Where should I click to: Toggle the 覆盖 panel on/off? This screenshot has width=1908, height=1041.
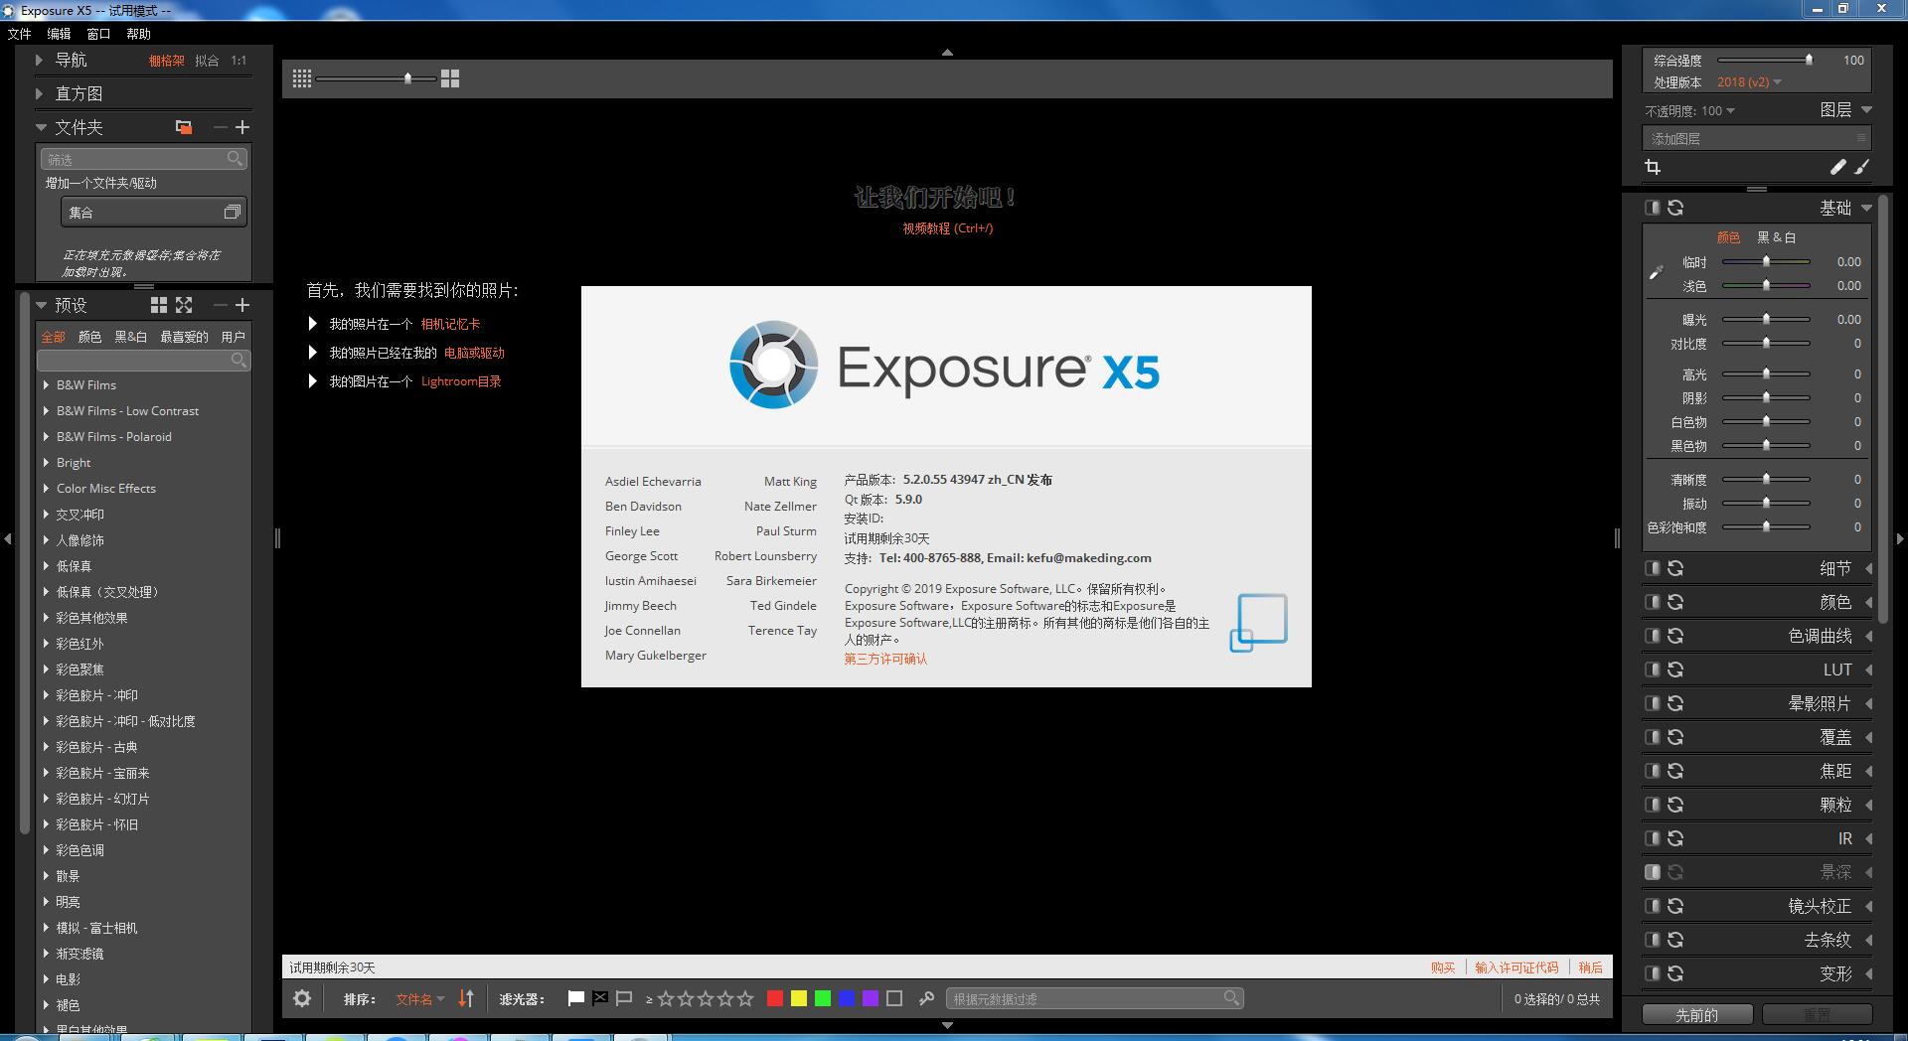coord(1652,737)
